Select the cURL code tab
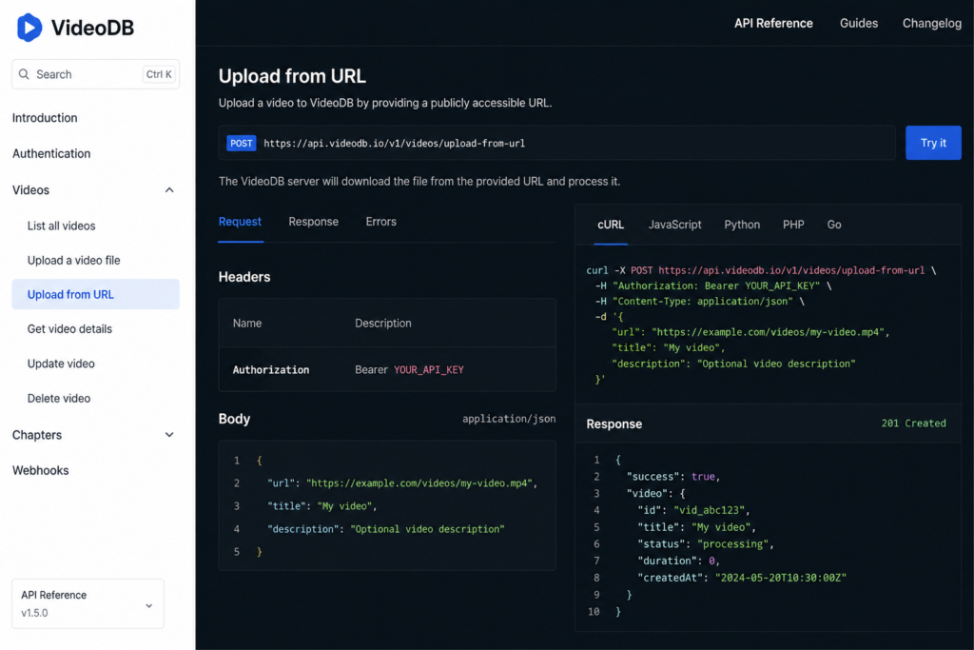974x650 pixels. 611,225
